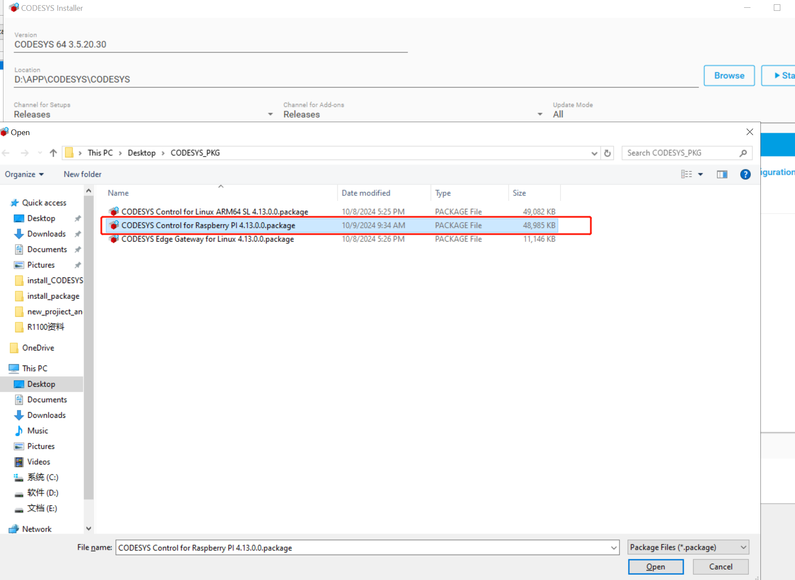795x580 pixels.
Task: Sort files by Name column
Action: (x=221, y=193)
